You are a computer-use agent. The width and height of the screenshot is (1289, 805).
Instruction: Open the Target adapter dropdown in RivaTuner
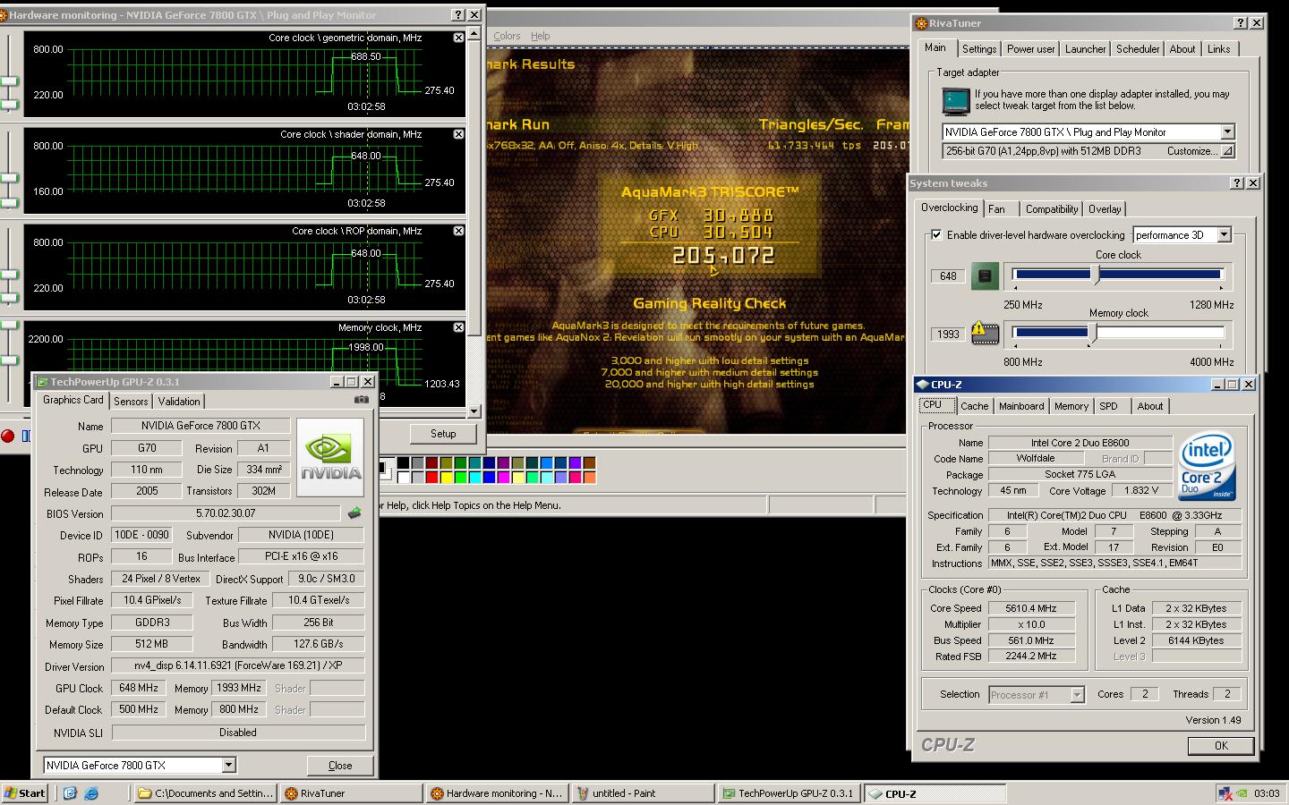(1227, 131)
